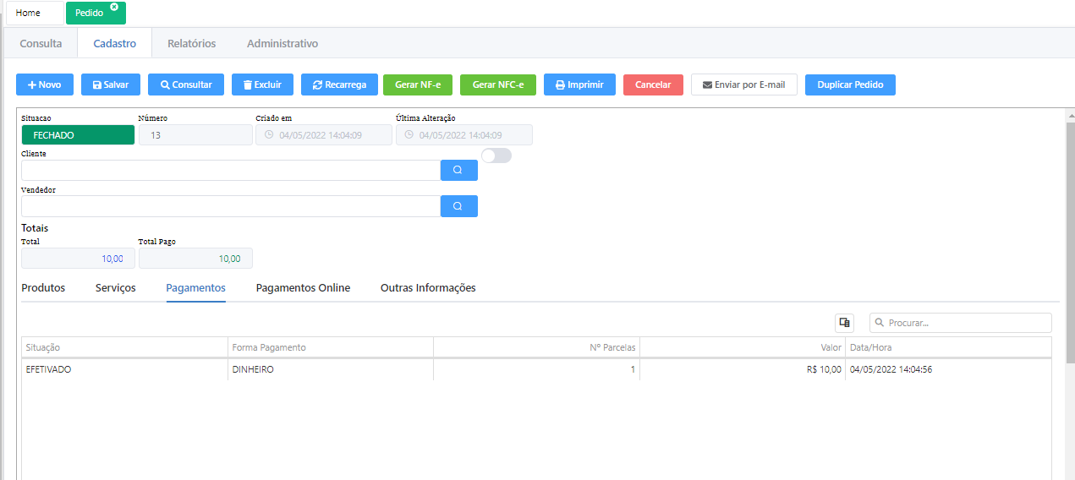Image resolution: width=1075 pixels, height=480 pixels.
Task: Close the Pedido tab with X icon
Action: point(114,7)
